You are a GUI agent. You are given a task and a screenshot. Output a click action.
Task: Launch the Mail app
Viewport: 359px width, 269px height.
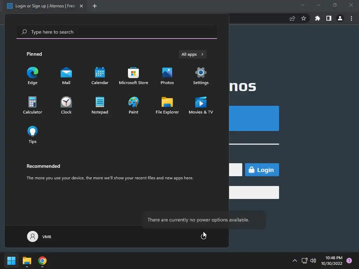(66, 76)
